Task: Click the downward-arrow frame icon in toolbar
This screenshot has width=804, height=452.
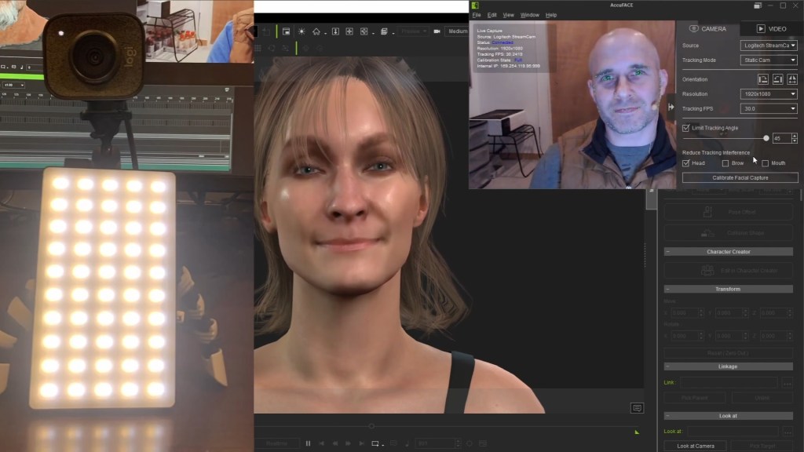Action: coord(335,31)
